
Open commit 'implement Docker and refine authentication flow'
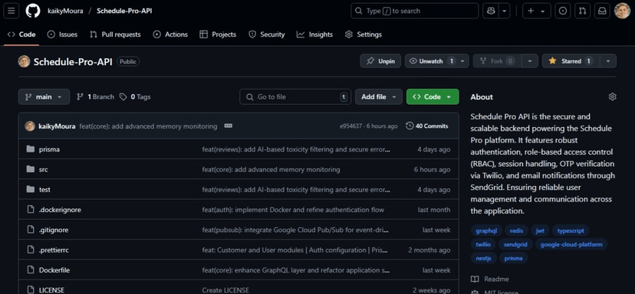(293, 210)
